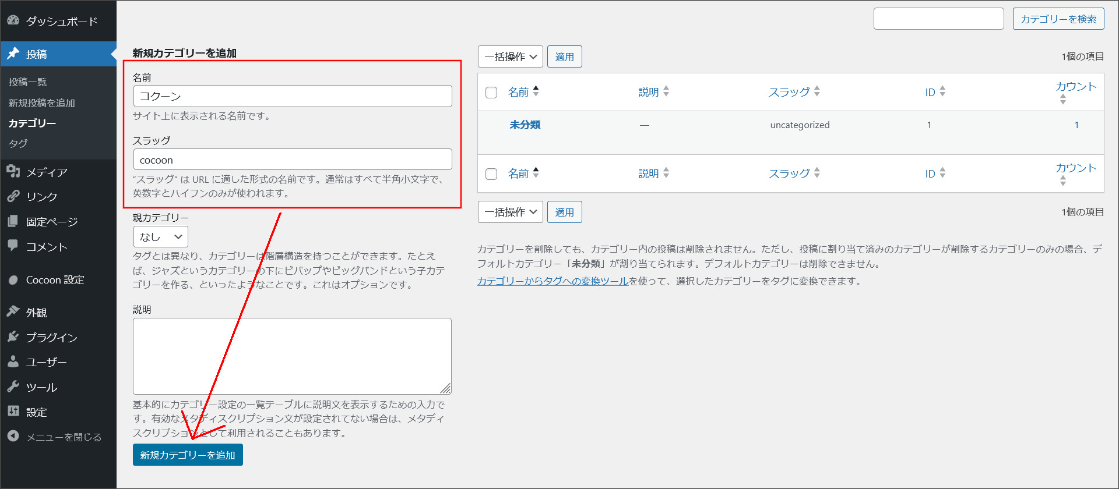This screenshot has width=1119, height=489.
Task: Expand the 親カテゴリー なし dropdown
Action: click(x=161, y=237)
